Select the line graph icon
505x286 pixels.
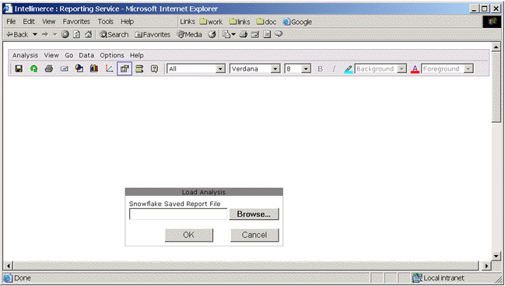109,68
